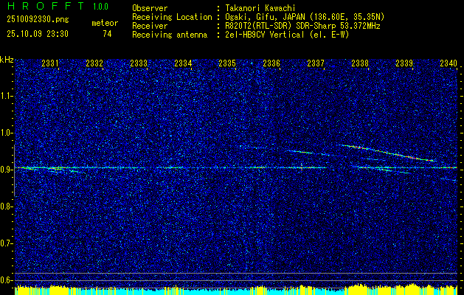This screenshot has width=464, height=295.
Task: Click the HROFFT title text
Action: pyautogui.click(x=45, y=6)
